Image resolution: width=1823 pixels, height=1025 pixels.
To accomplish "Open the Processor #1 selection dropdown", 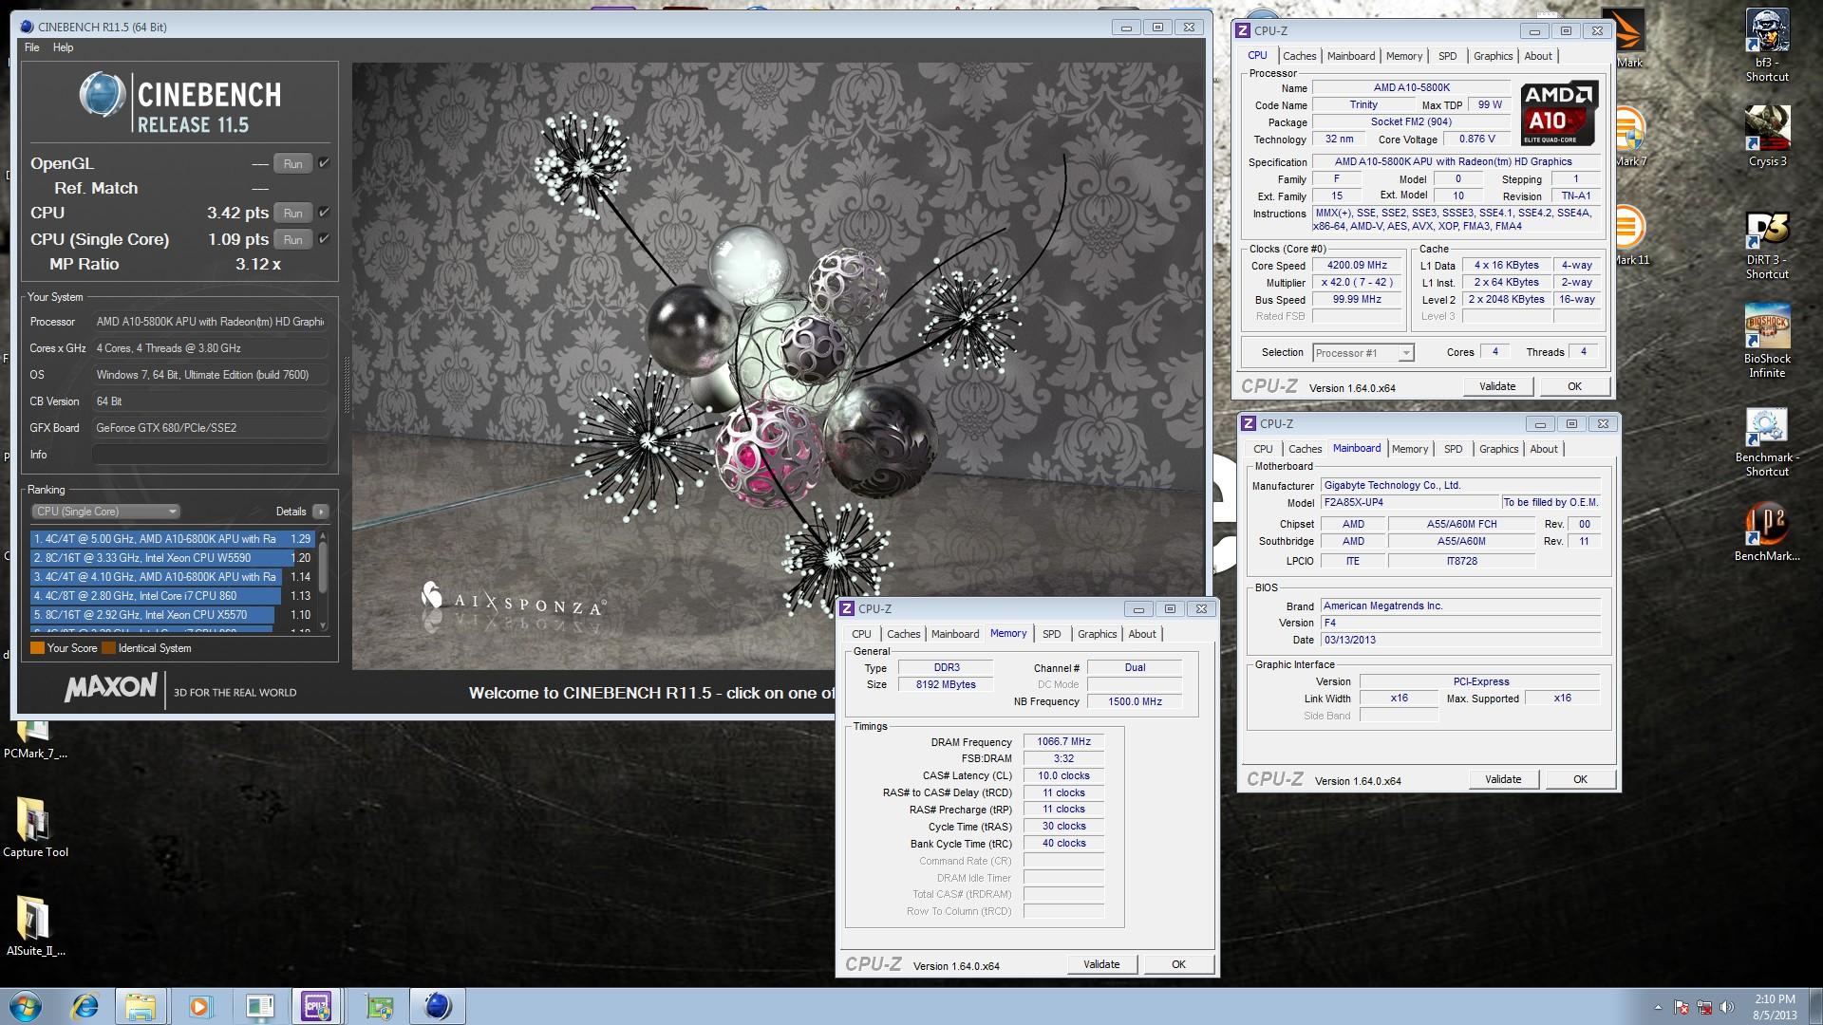I will click(x=1363, y=353).
